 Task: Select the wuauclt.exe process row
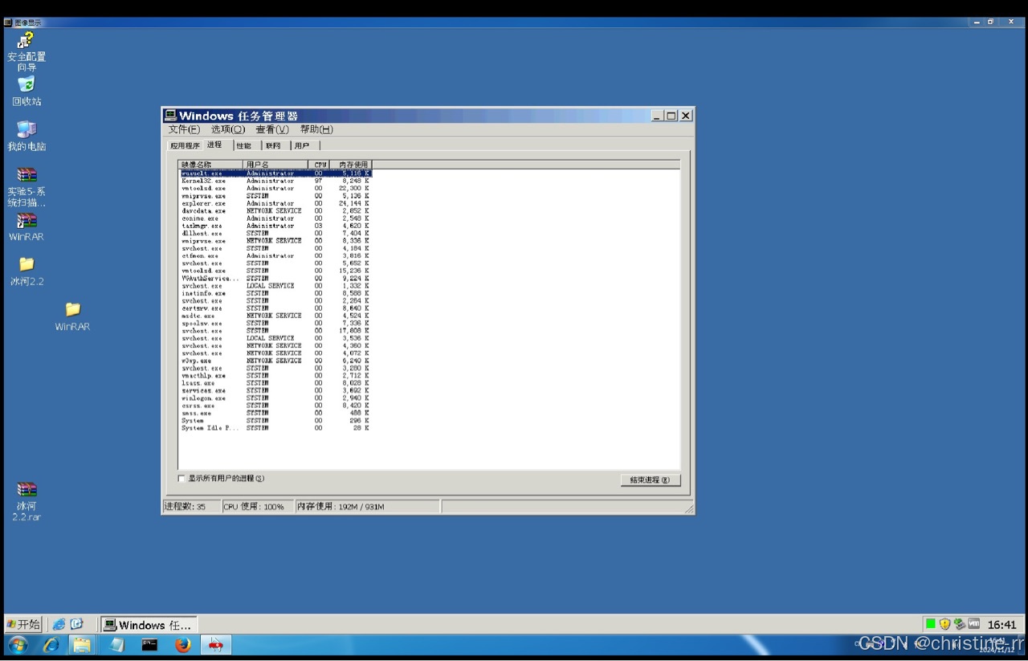275,173
